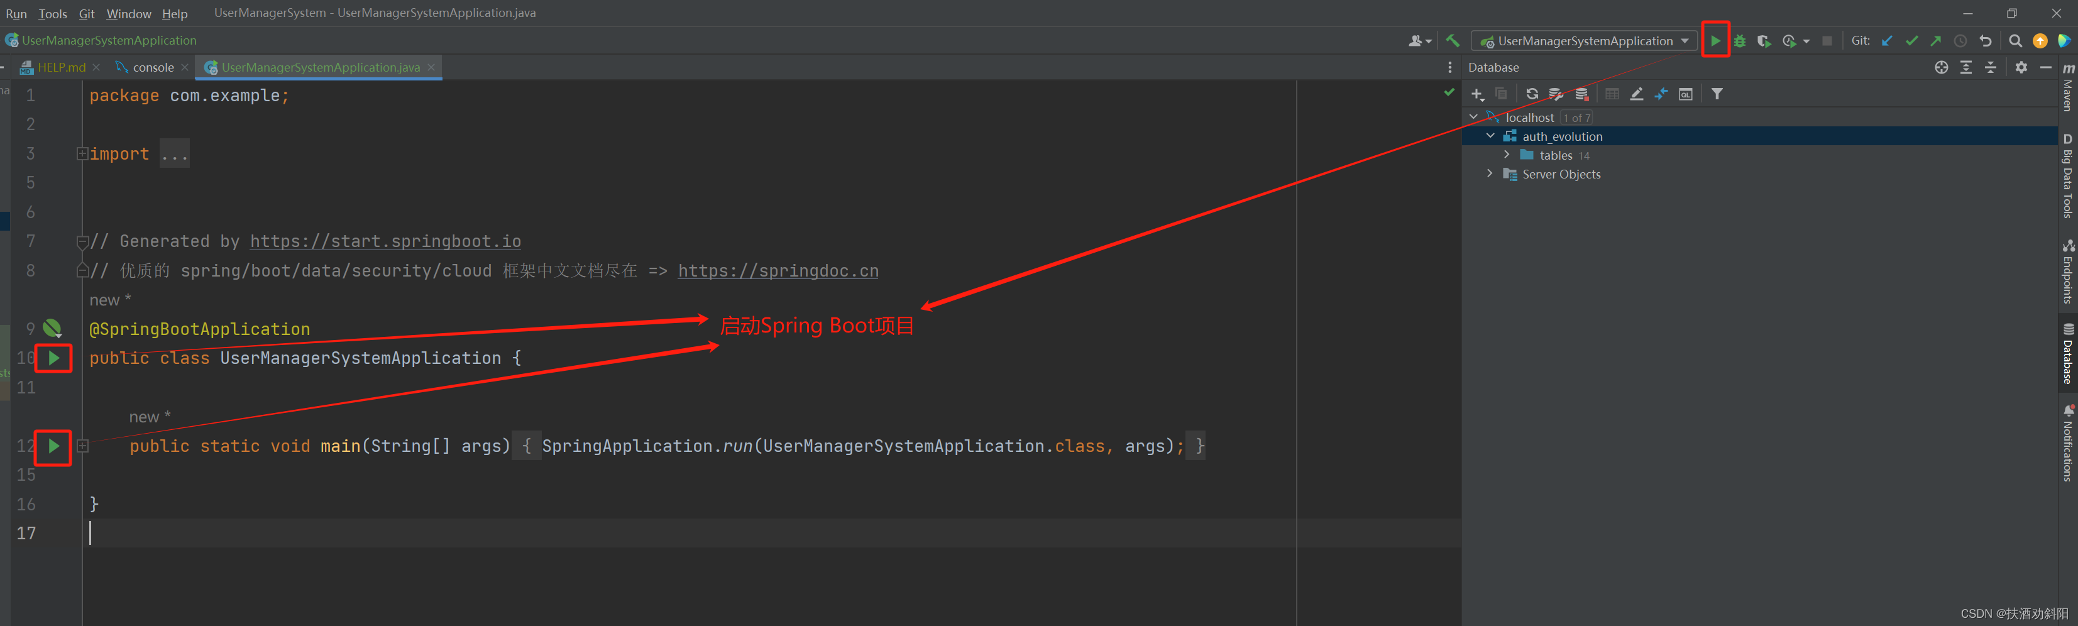Run with coverage shield icon

tap(1764, 41)
